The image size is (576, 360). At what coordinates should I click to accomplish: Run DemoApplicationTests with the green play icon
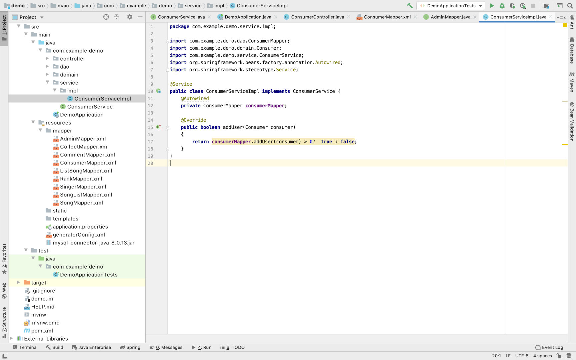pos(492,6)
